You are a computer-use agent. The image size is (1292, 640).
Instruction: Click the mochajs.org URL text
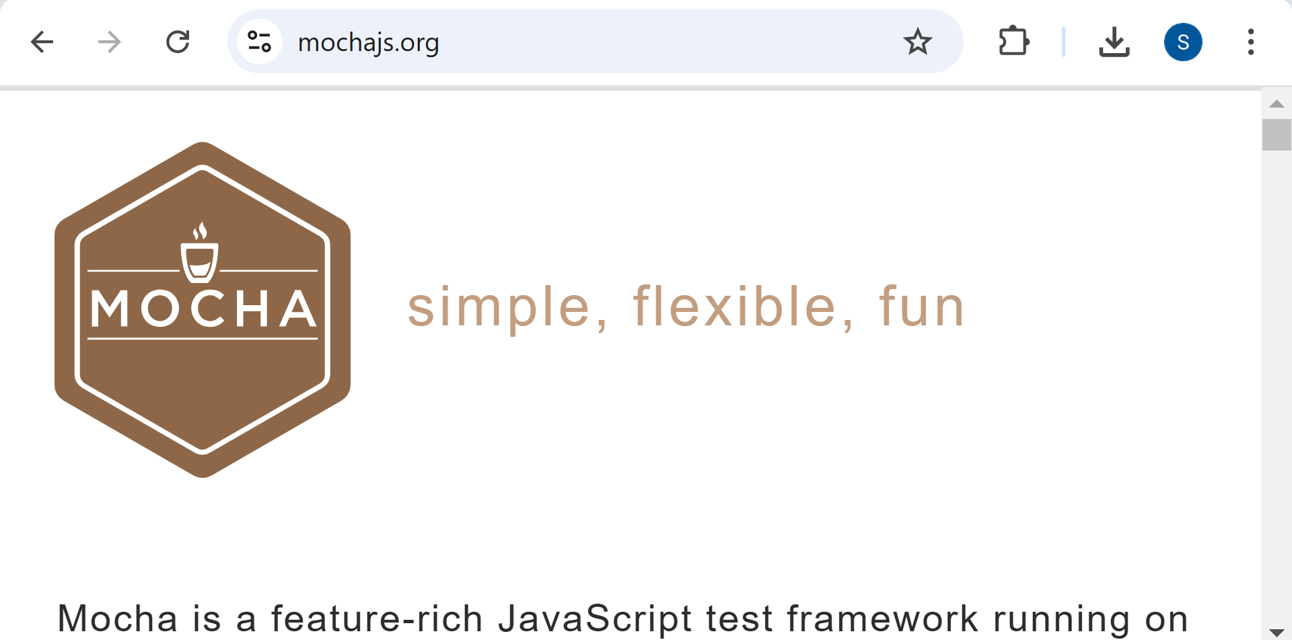click(x=368, y=43)
